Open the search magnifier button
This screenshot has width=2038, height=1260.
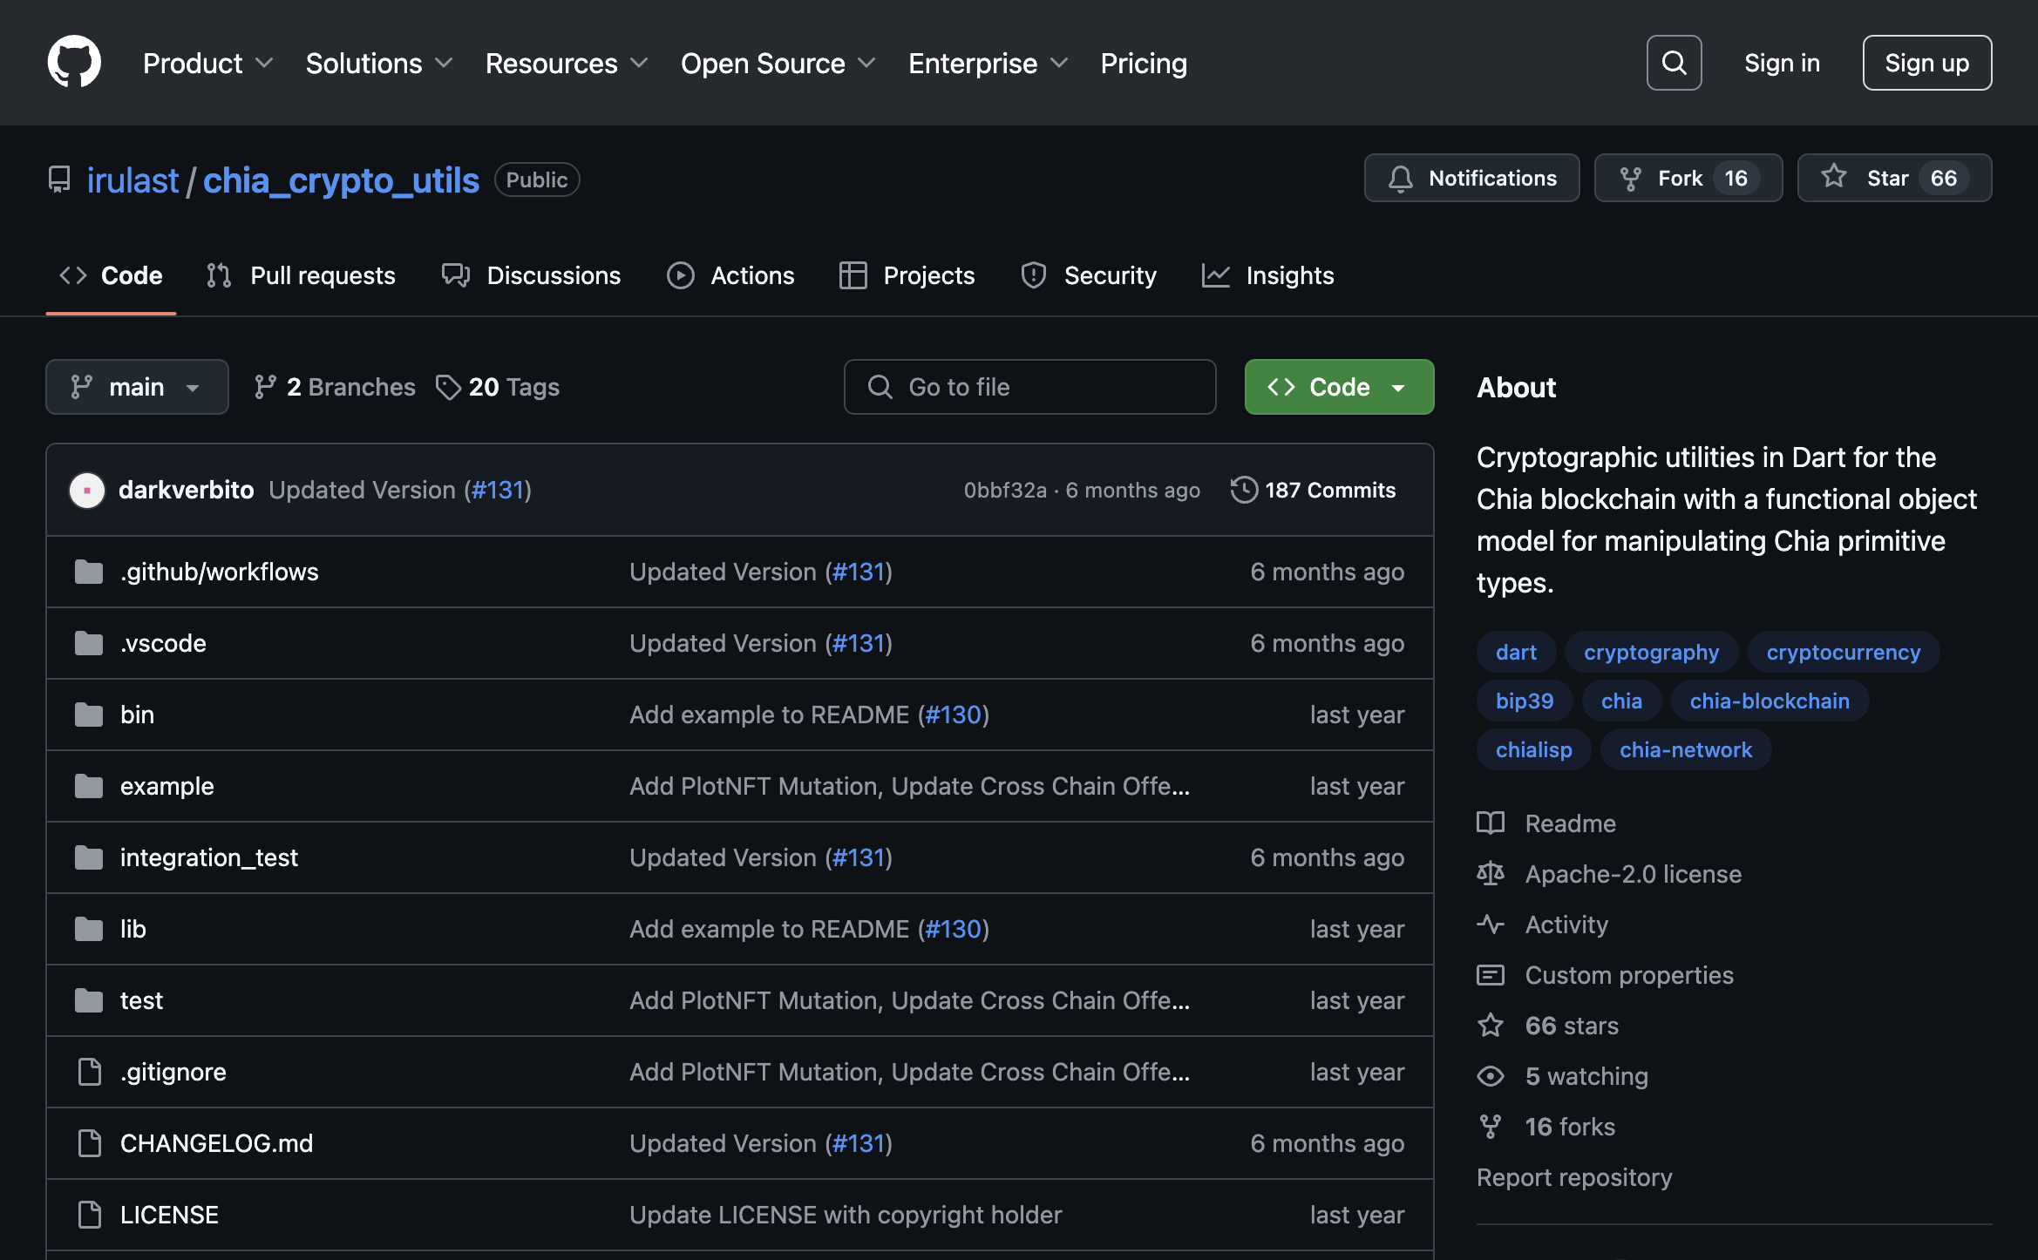[x=1674, y=63]
